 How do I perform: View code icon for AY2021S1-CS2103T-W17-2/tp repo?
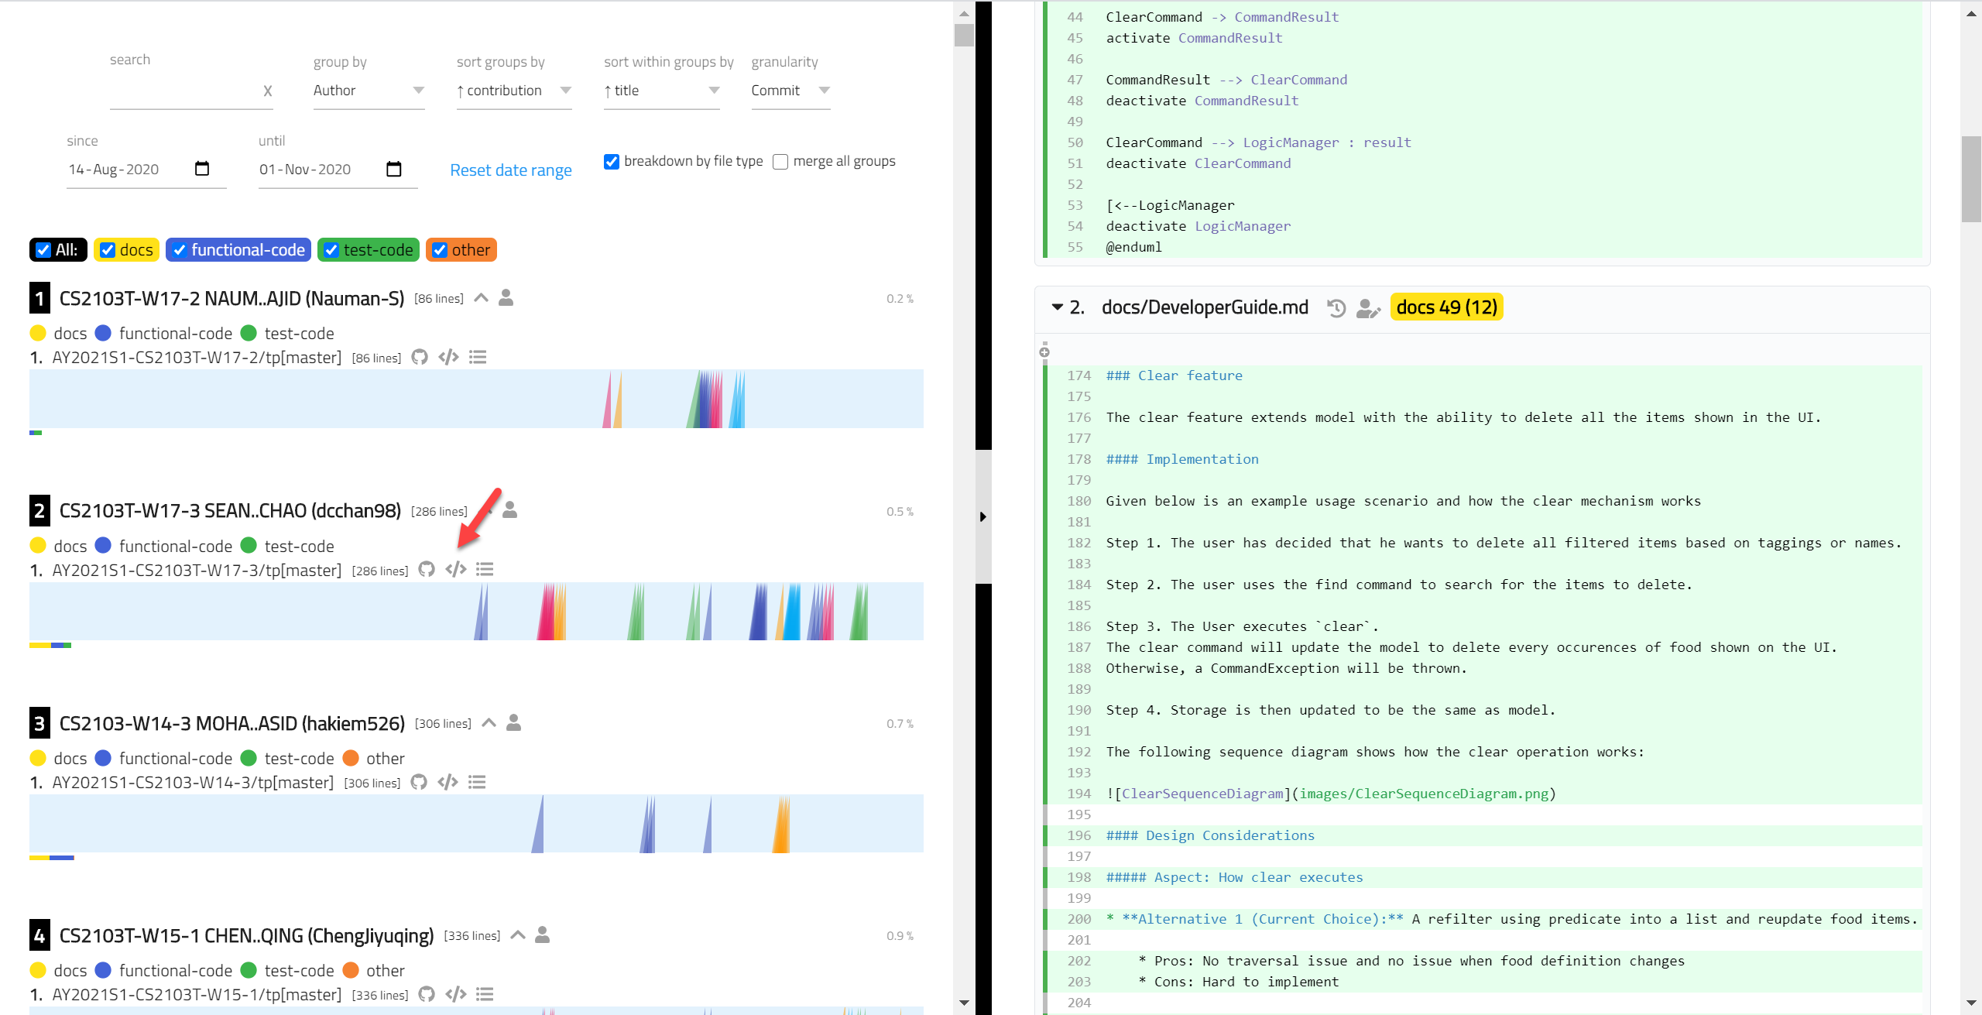tap(448, 357)
